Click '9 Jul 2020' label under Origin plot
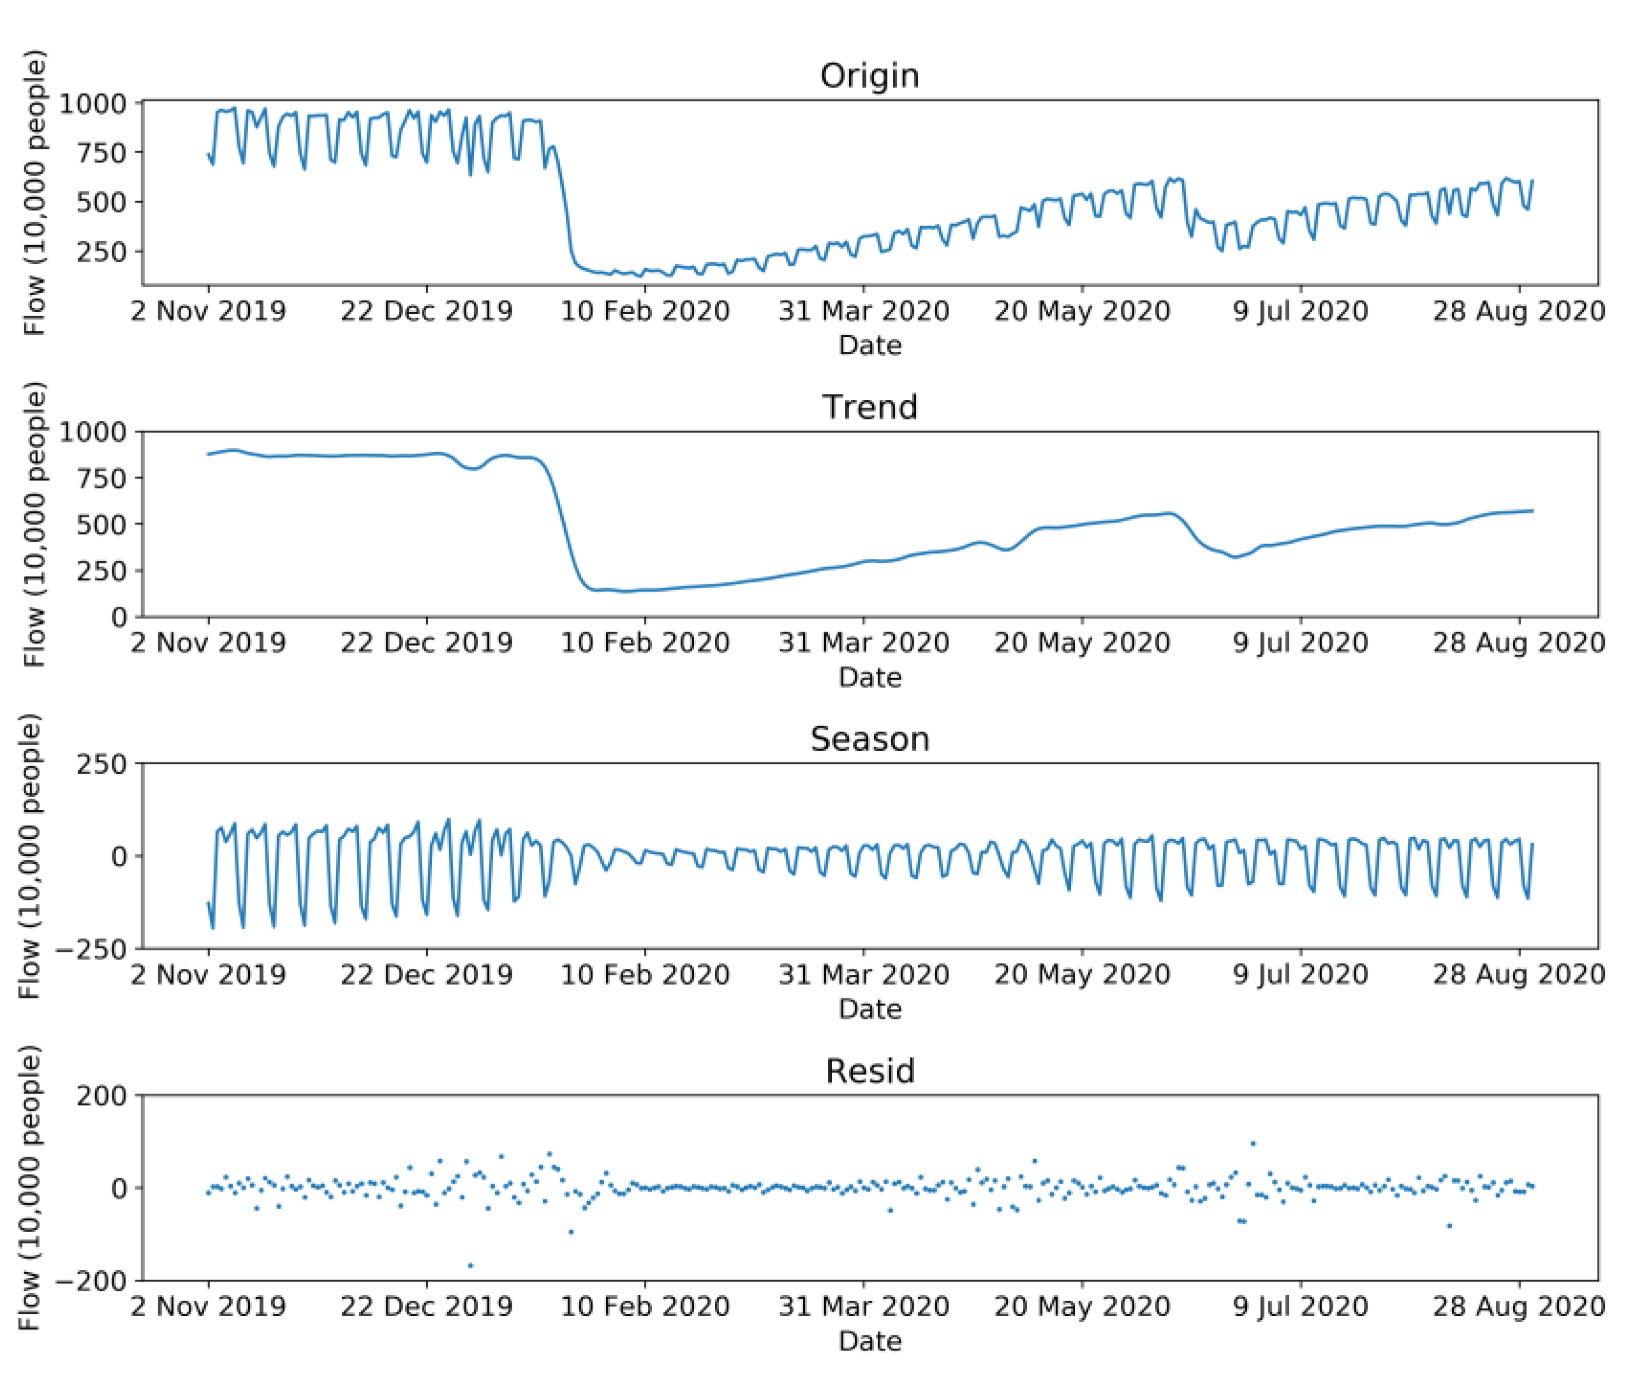 click(1300, 311)
